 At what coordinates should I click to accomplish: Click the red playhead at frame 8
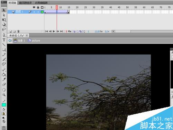pos(57,7)
